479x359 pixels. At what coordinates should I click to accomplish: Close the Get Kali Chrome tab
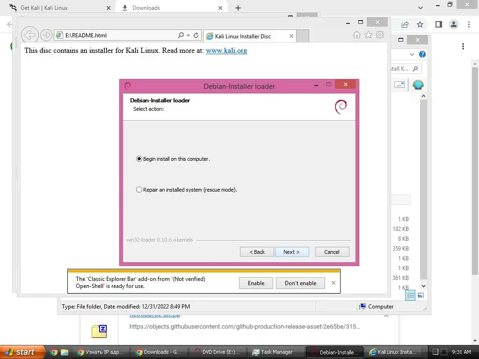point(109,8)
